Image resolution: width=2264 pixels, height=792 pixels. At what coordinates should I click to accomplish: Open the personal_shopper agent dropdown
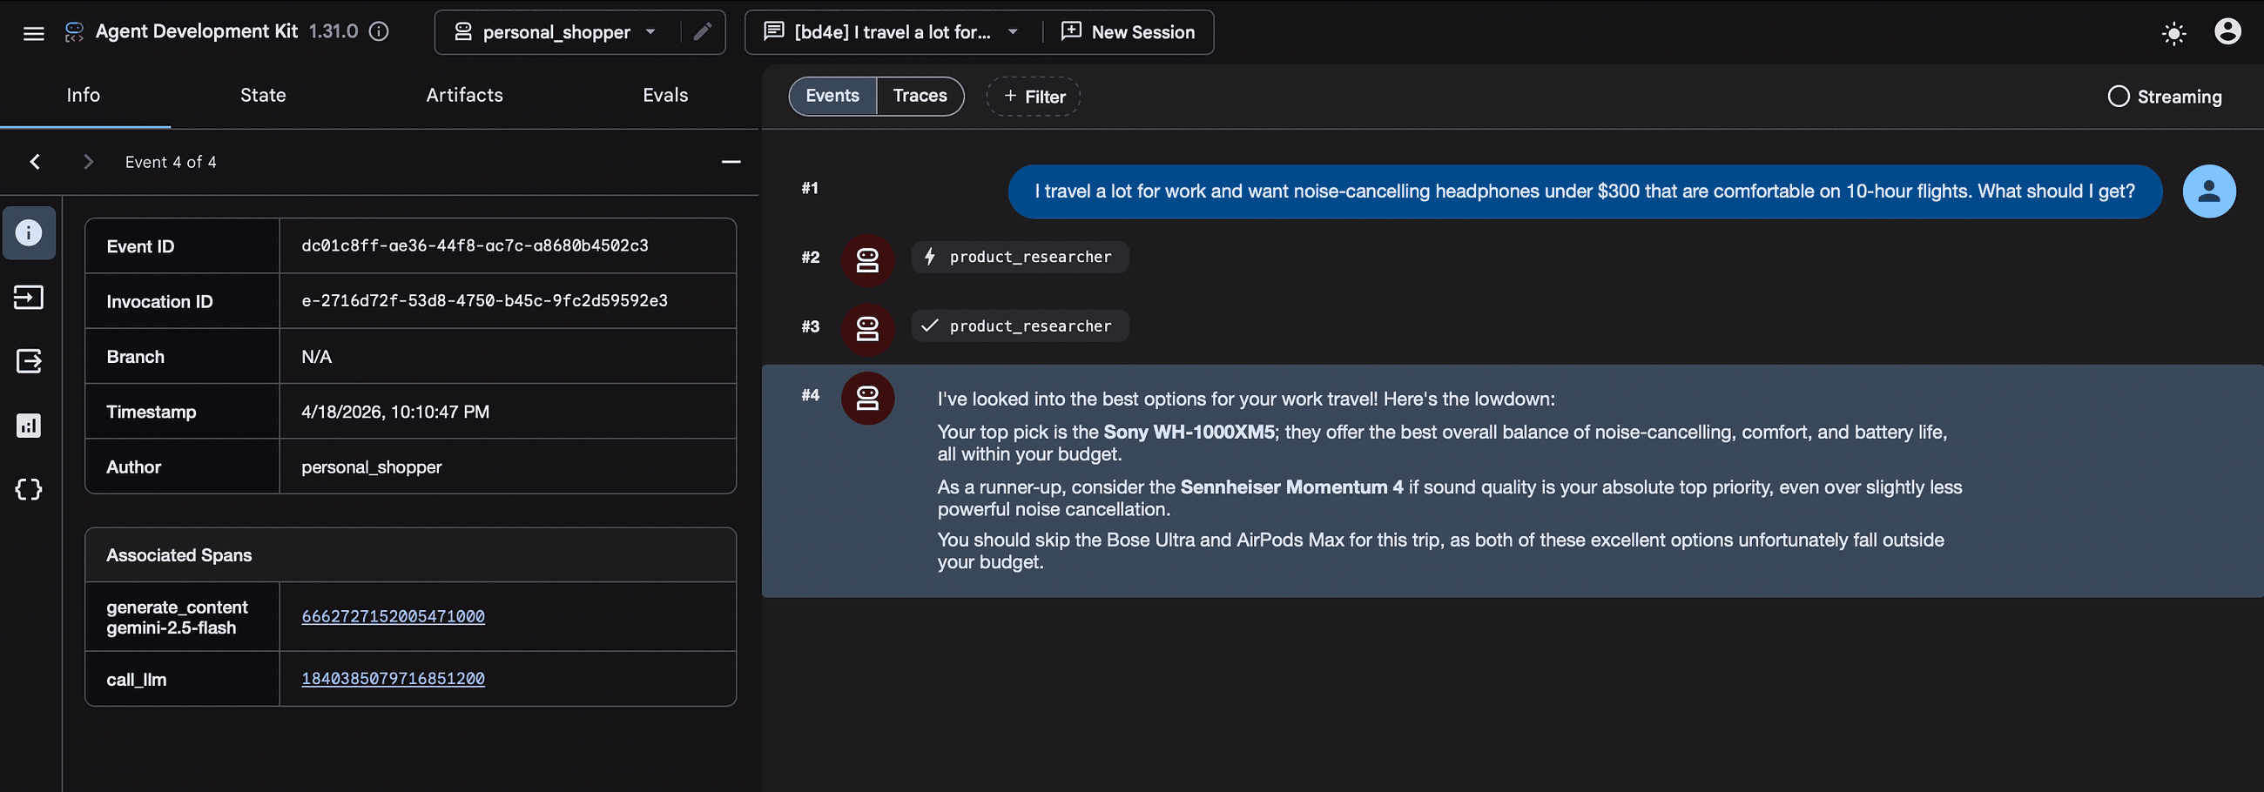coord(556,32)
